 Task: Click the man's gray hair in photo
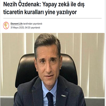pyautogui.click(x=47, y=42)
